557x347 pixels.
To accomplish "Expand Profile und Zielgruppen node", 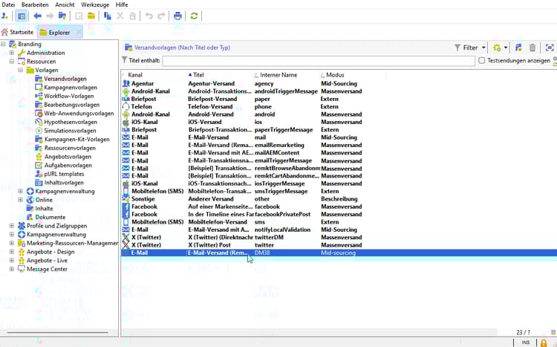I will [12, 226].
